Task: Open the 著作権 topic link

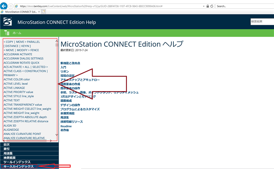Action: tap(65, 130)
